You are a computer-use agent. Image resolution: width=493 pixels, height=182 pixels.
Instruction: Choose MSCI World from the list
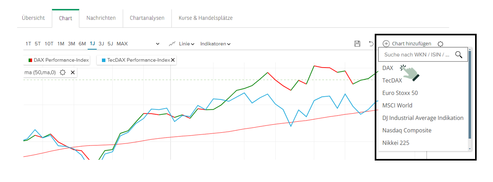tap(397, 105)
